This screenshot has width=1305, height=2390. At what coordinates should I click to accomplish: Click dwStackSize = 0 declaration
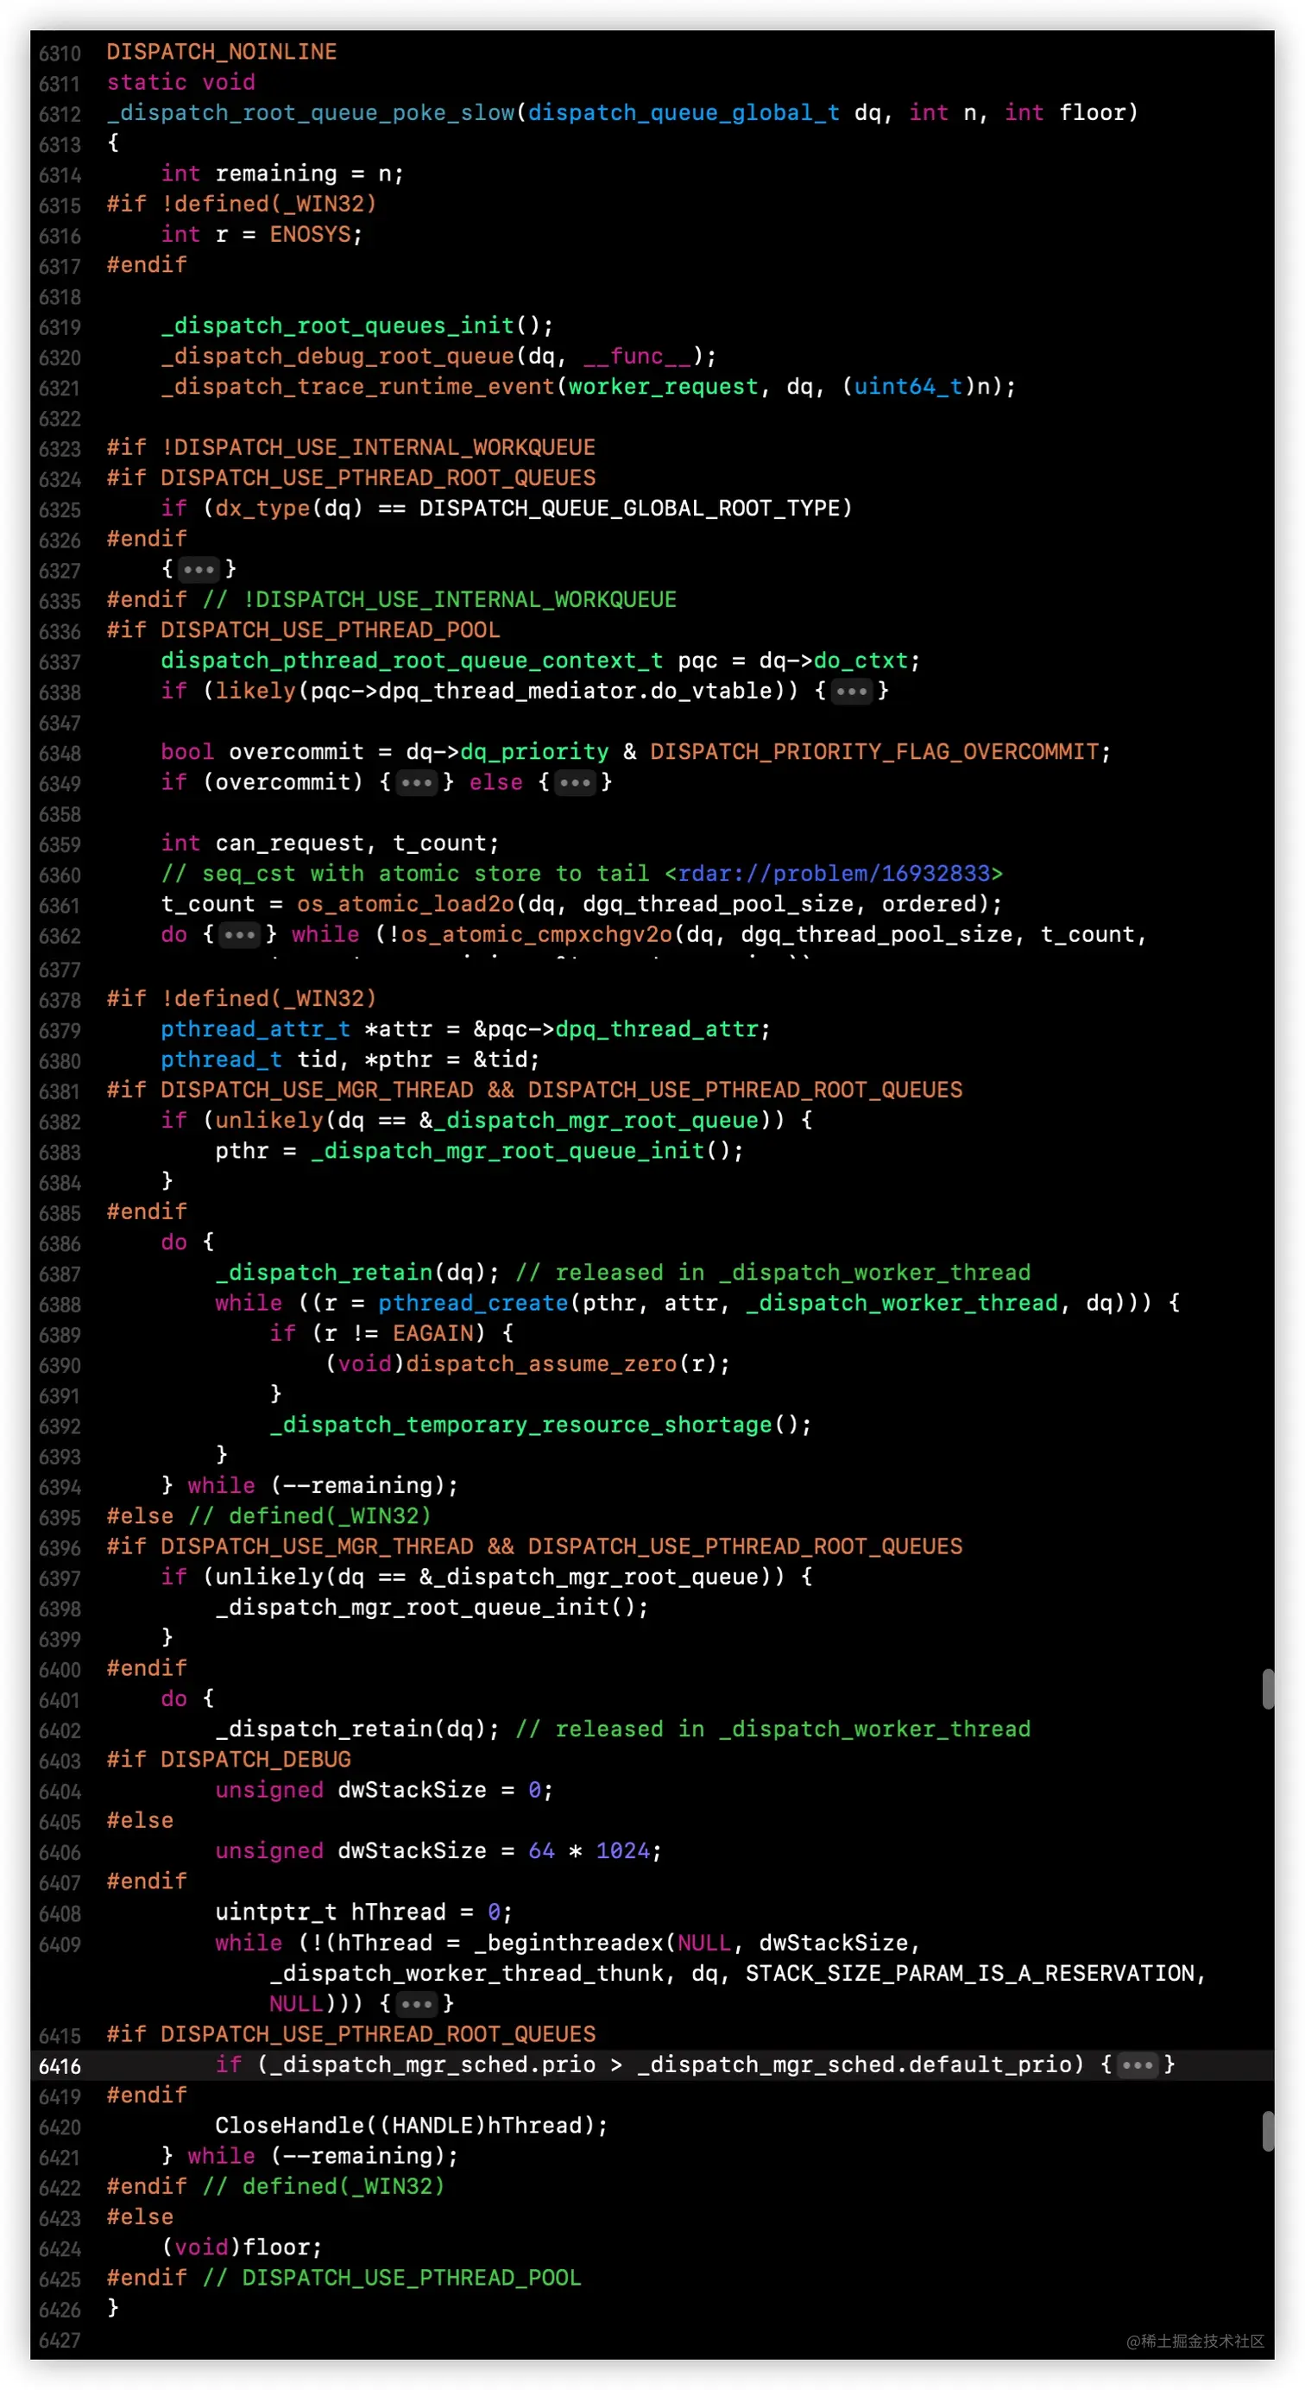point(384,1790)
